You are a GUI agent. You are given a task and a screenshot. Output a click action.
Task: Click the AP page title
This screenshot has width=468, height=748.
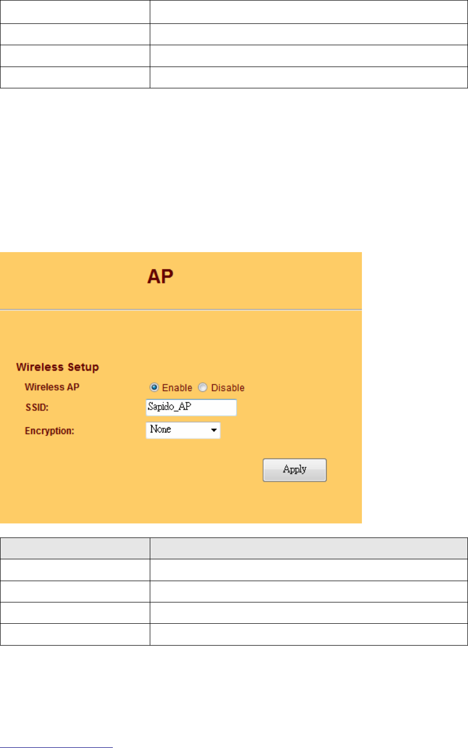(160, 276)
